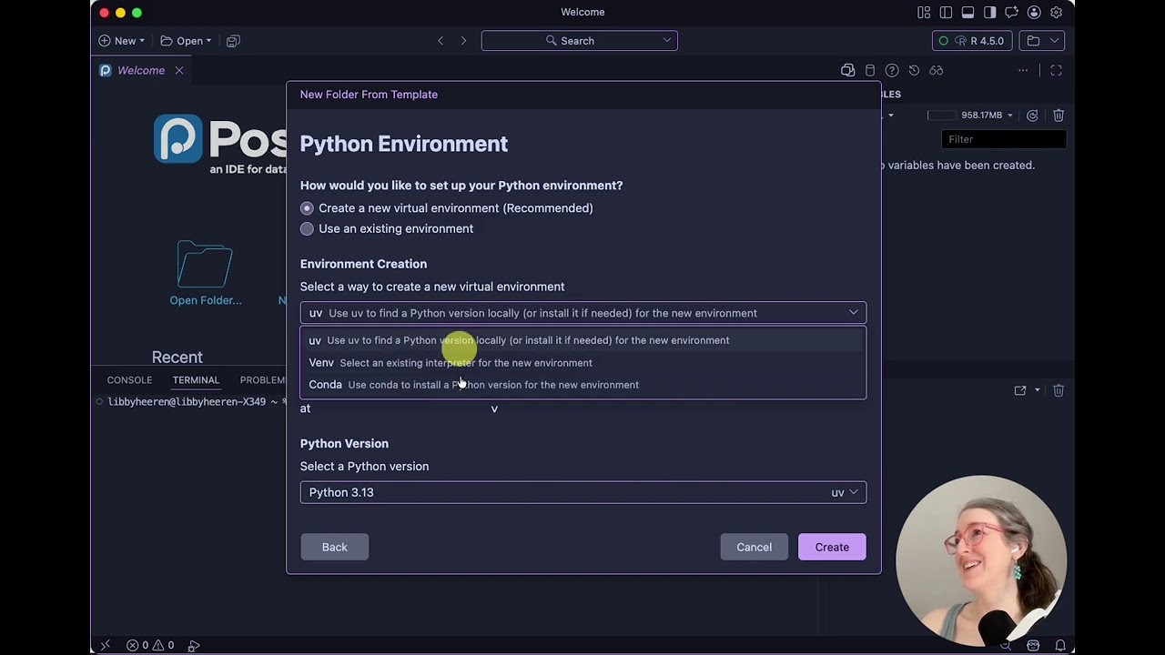Select 'Use an existing environment' radio option
Image resolution: width=1165 pixels, height=655 pixels.
[x=307, y=229]
